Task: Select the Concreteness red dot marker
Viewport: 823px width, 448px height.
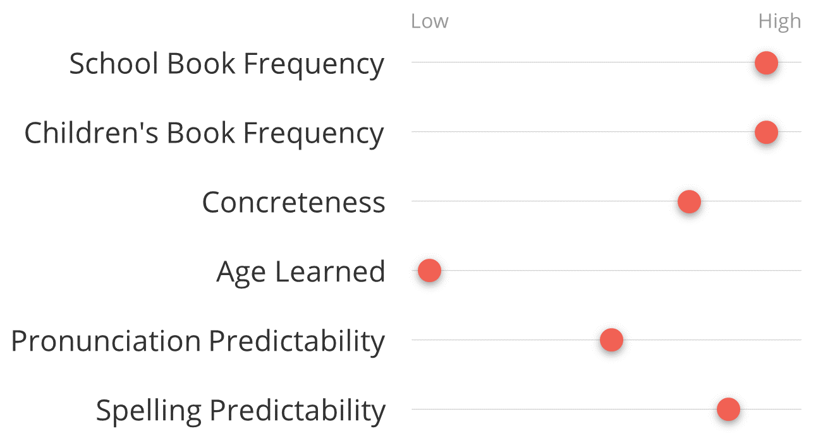Action: (x=689, y=202)
